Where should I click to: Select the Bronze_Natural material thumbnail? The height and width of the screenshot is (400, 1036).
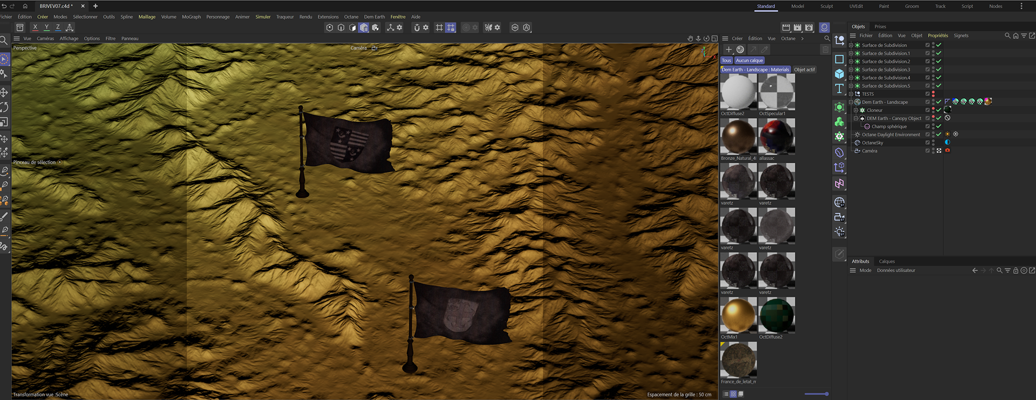click(738, 136)
